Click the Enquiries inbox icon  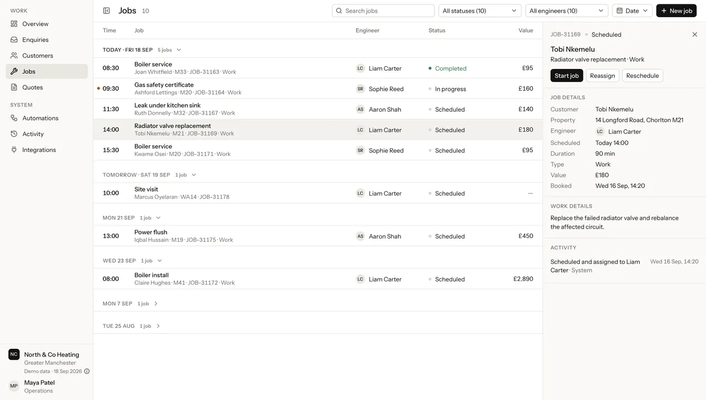click(x=14, y=40)
